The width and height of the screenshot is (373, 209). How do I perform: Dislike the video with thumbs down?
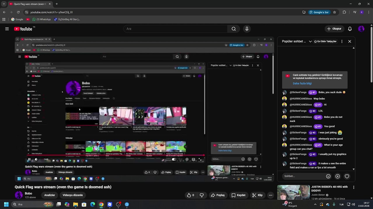click(x=202, y=195)
